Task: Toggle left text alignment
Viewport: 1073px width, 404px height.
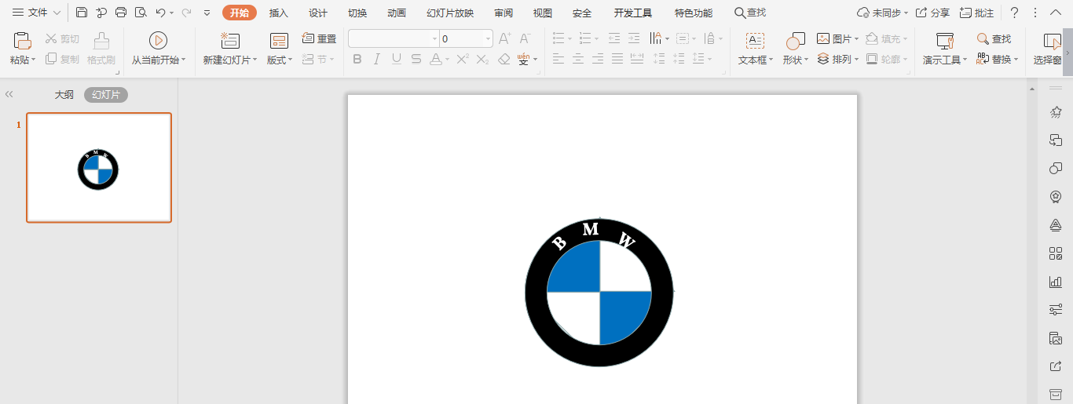Action: [558, 59]
